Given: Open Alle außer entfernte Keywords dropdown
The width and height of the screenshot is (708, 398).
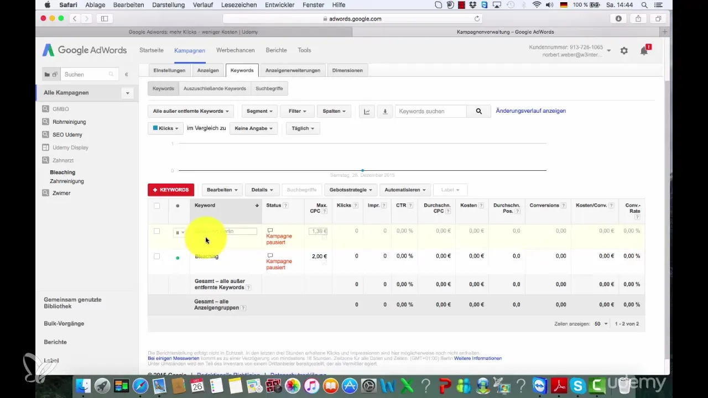Looking at the screenshot, I should click(x=191, y=111).
